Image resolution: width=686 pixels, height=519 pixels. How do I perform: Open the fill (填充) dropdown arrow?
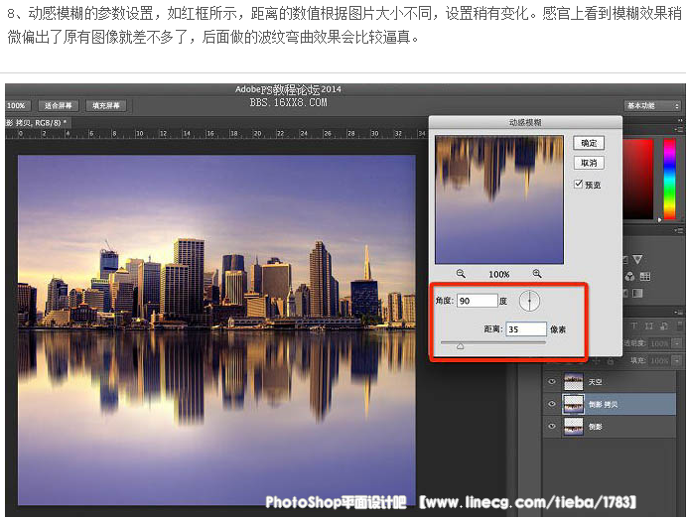[x=676, y=361]
